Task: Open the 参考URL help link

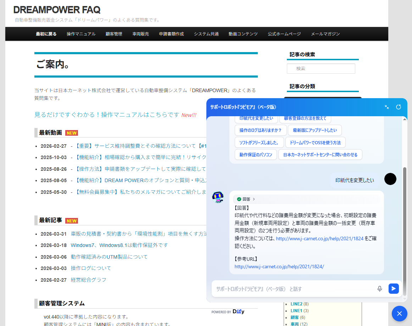Action: [x=279, y=266]
